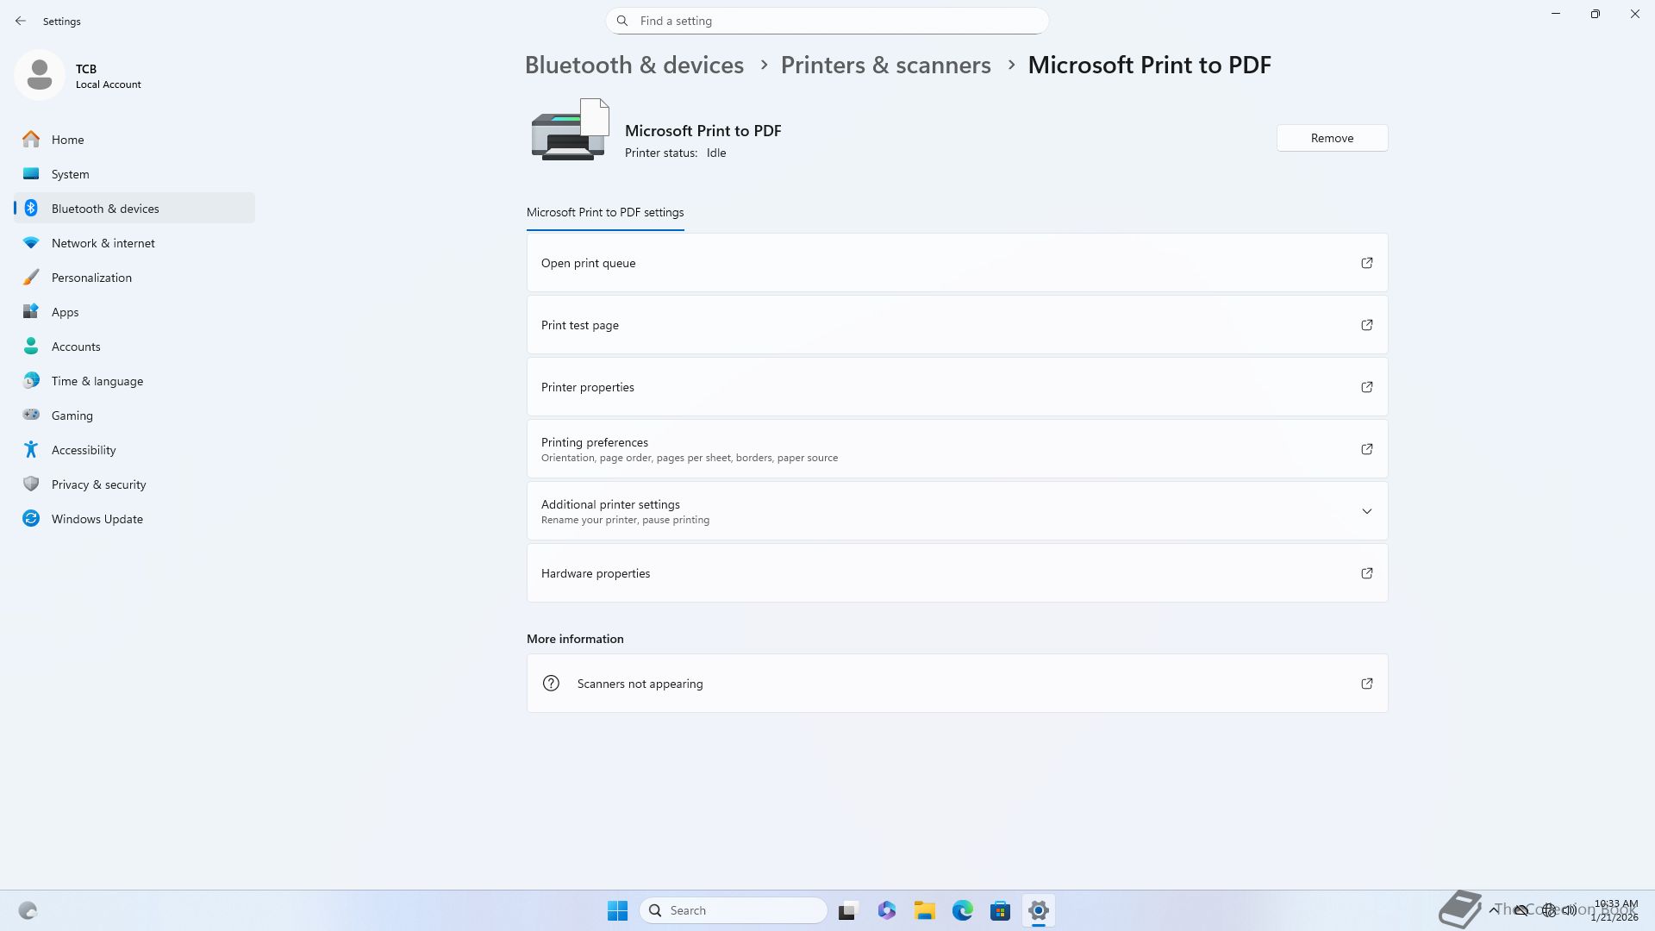Go to Printers & scanners breadcrumb

click(885, 65)
